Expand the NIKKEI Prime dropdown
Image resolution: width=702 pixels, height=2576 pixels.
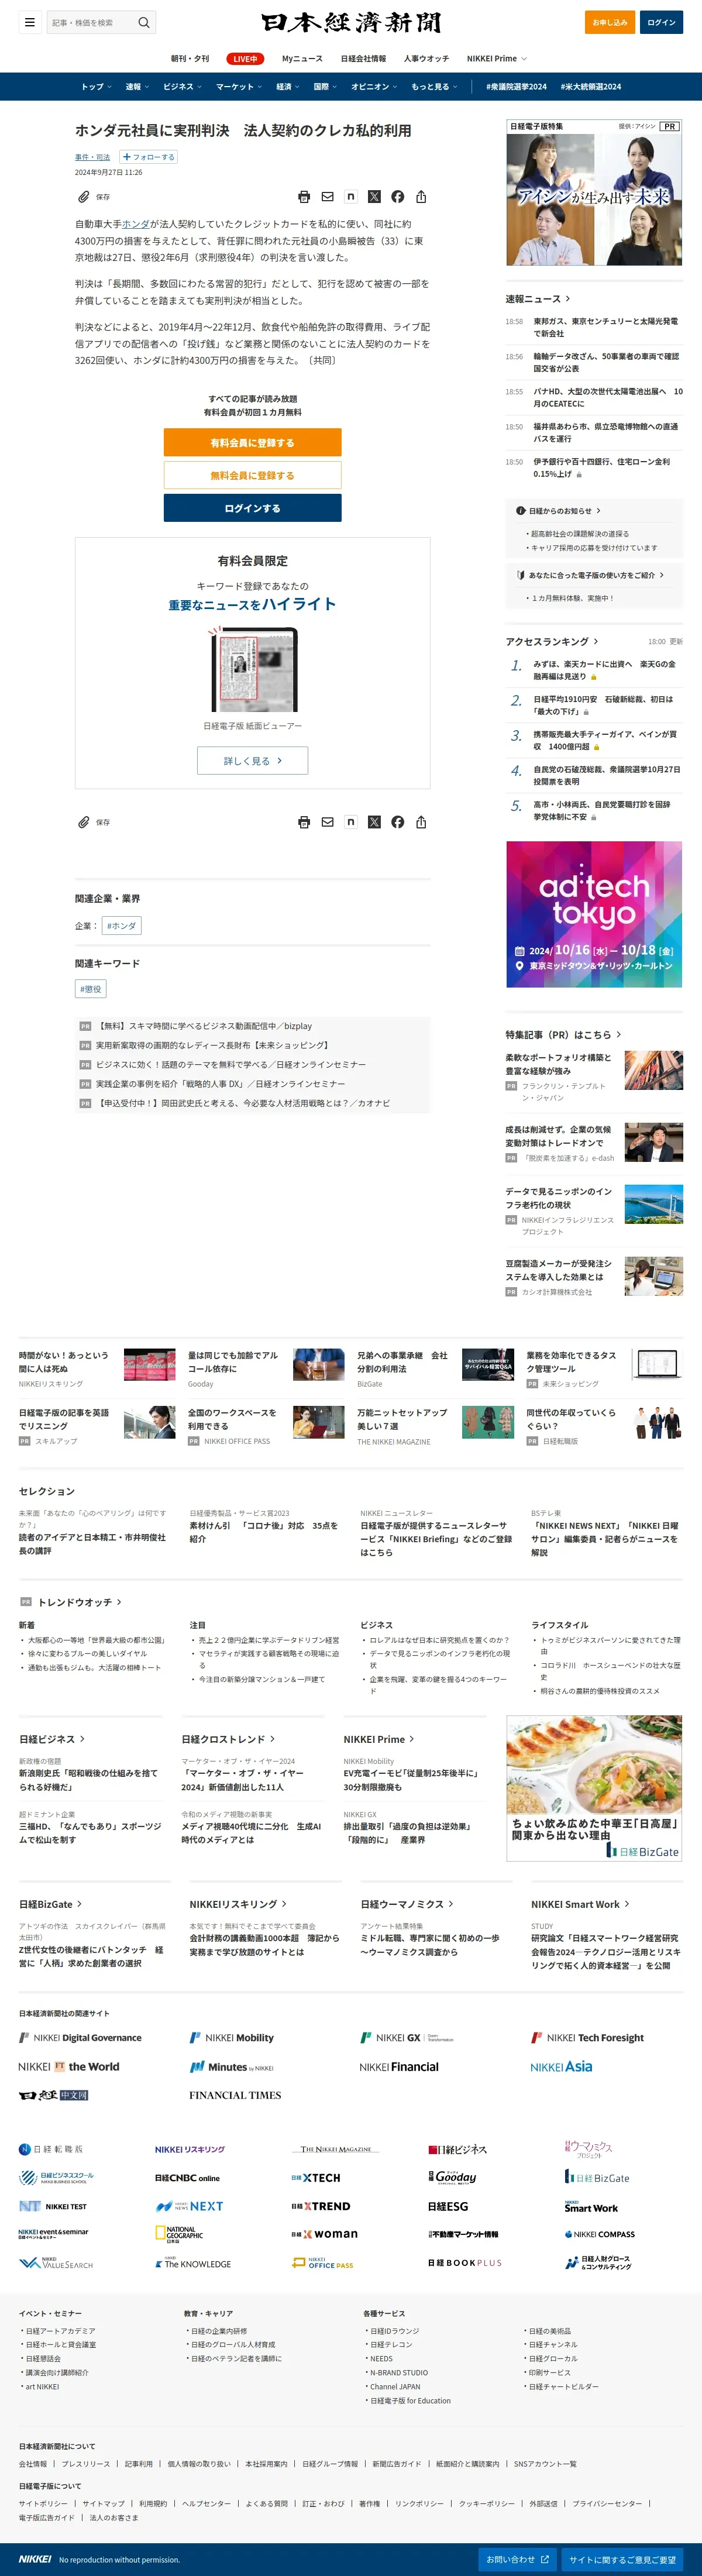[x=496, y=59]
